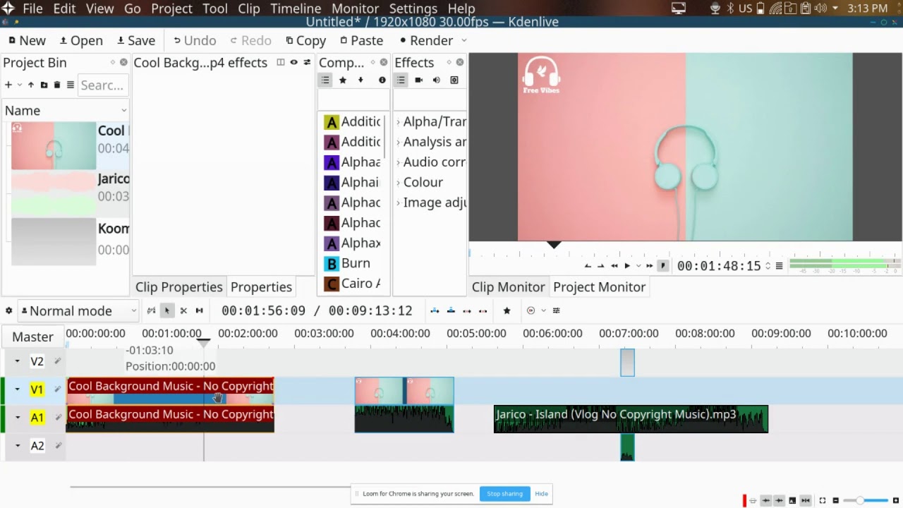Click the favorite effects star in timeline toolbar

507,310
